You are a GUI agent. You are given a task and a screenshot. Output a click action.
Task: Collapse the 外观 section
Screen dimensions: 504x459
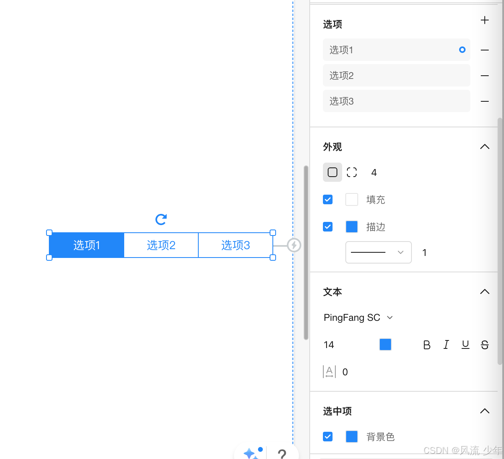tap(485, 147)
